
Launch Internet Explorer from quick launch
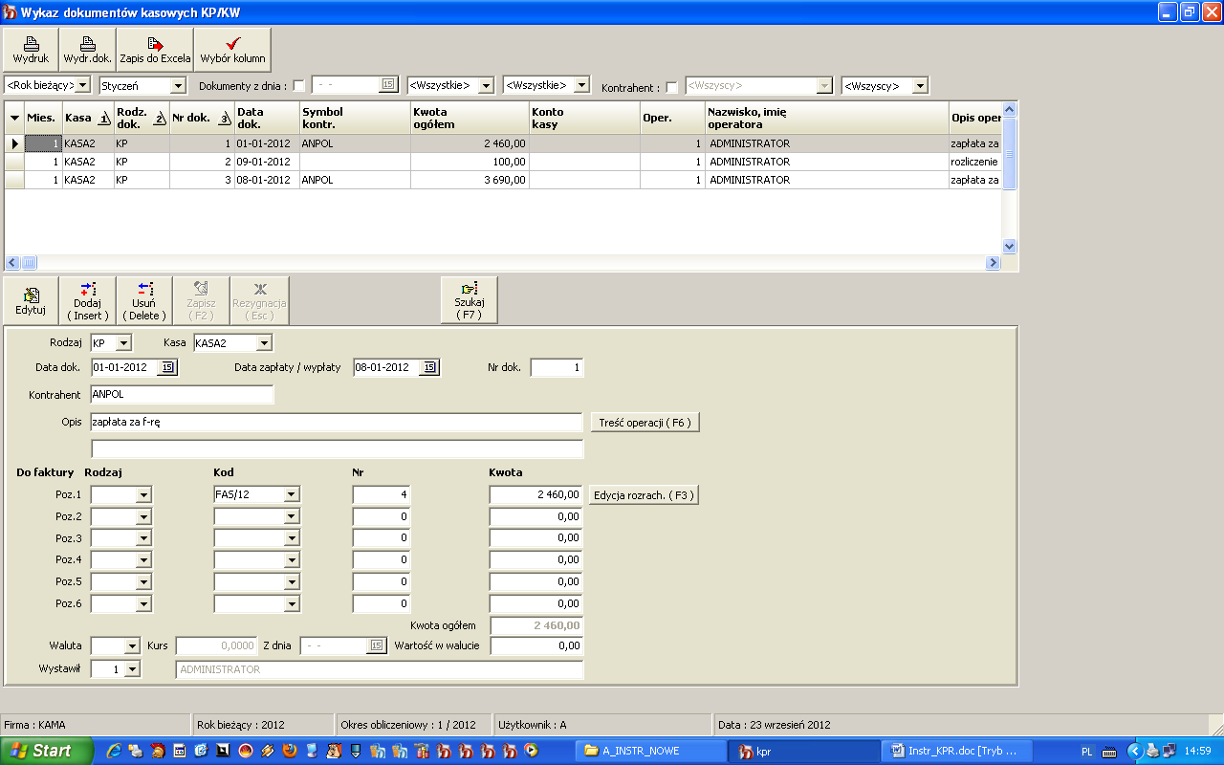coord(114,751)
